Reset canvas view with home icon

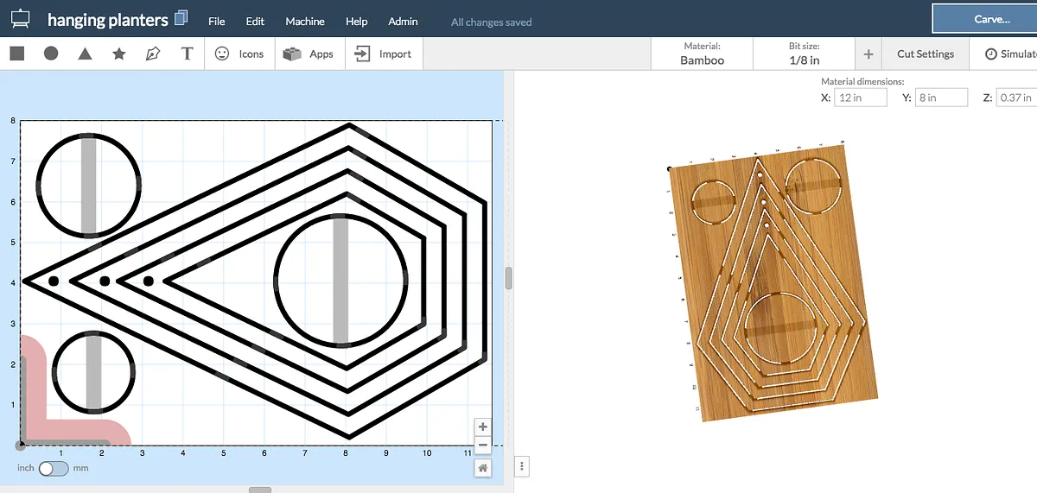coord(483,468)
